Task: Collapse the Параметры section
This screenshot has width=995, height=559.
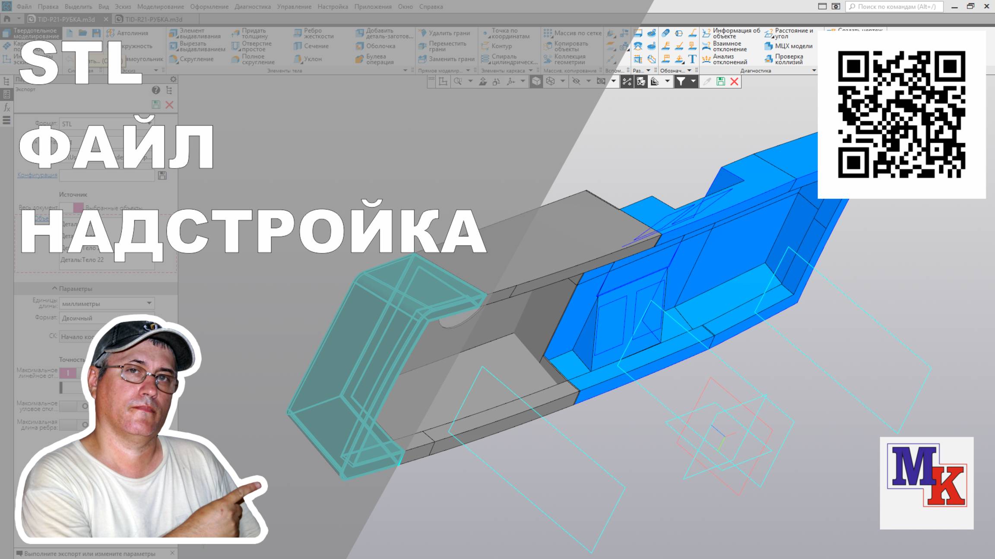Action: click(54, 288)
